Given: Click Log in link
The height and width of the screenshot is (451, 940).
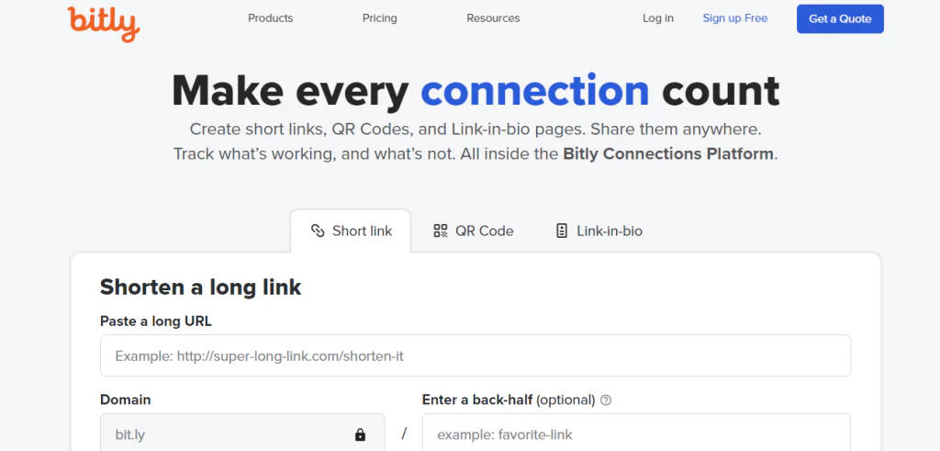Looking at the screenshot, I should 657,18.
